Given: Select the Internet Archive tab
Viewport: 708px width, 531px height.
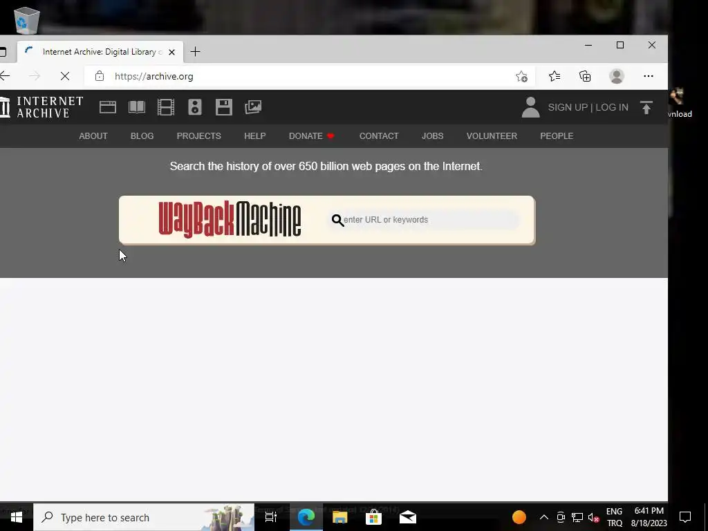Looking at the screenshot, I should pyautogui.click(x=100, y=52).
